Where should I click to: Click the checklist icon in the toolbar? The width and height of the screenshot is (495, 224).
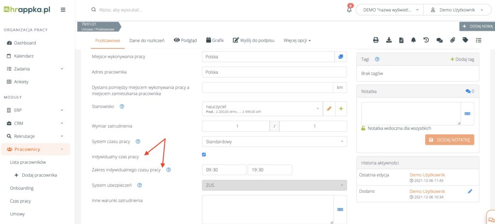point(479,41)
